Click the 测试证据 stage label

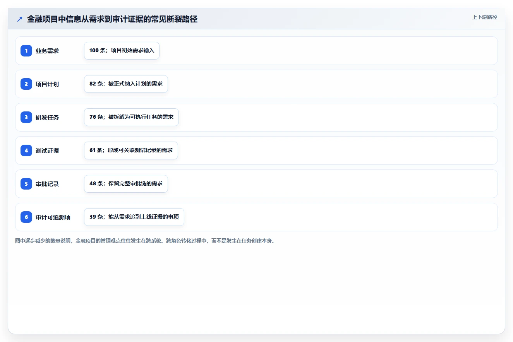[47, 150]
